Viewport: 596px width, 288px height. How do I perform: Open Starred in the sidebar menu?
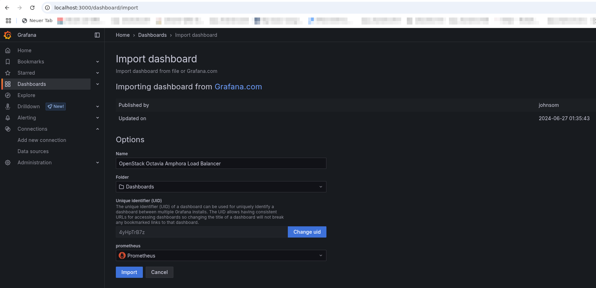[x=26, y=73]
